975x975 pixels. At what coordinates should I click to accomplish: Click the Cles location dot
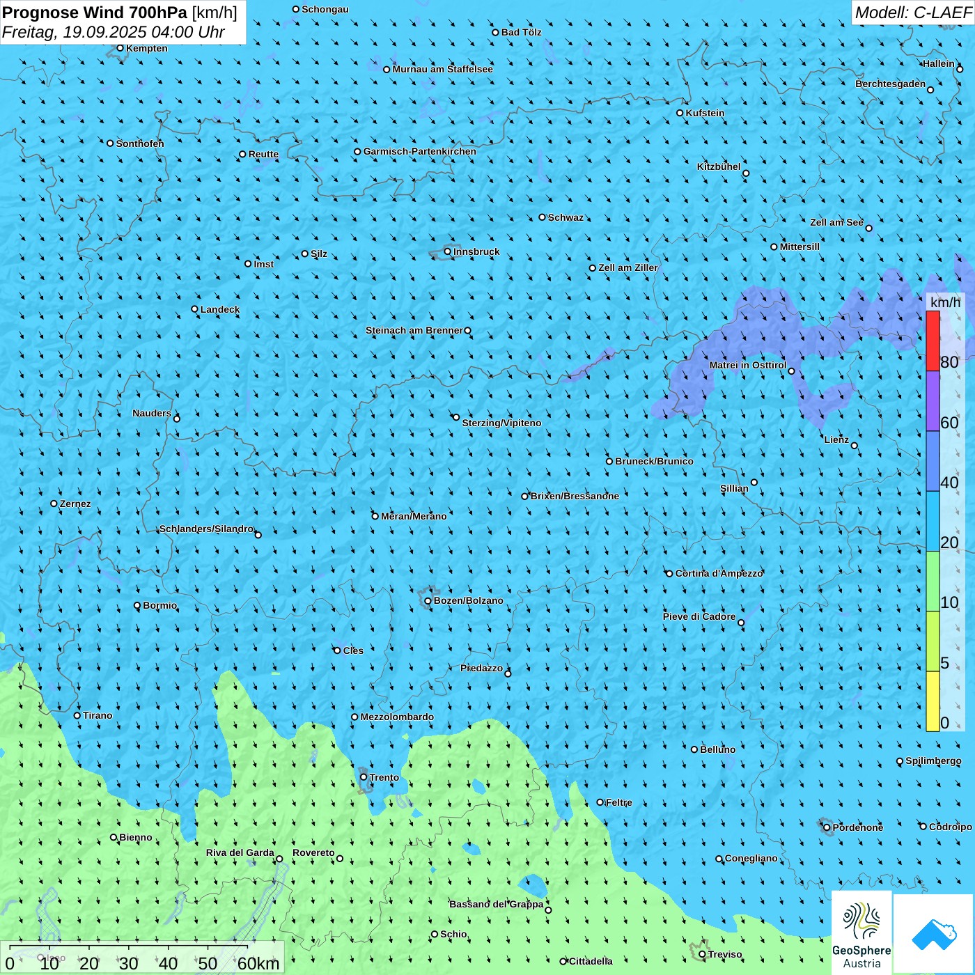[x=337, y=650]
